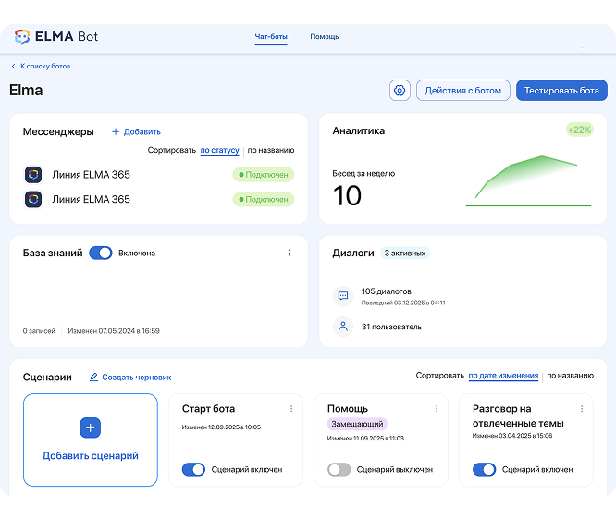Sort messengers по статусу
The width and height of the screenshot is (616, 520).
point(219,150)
